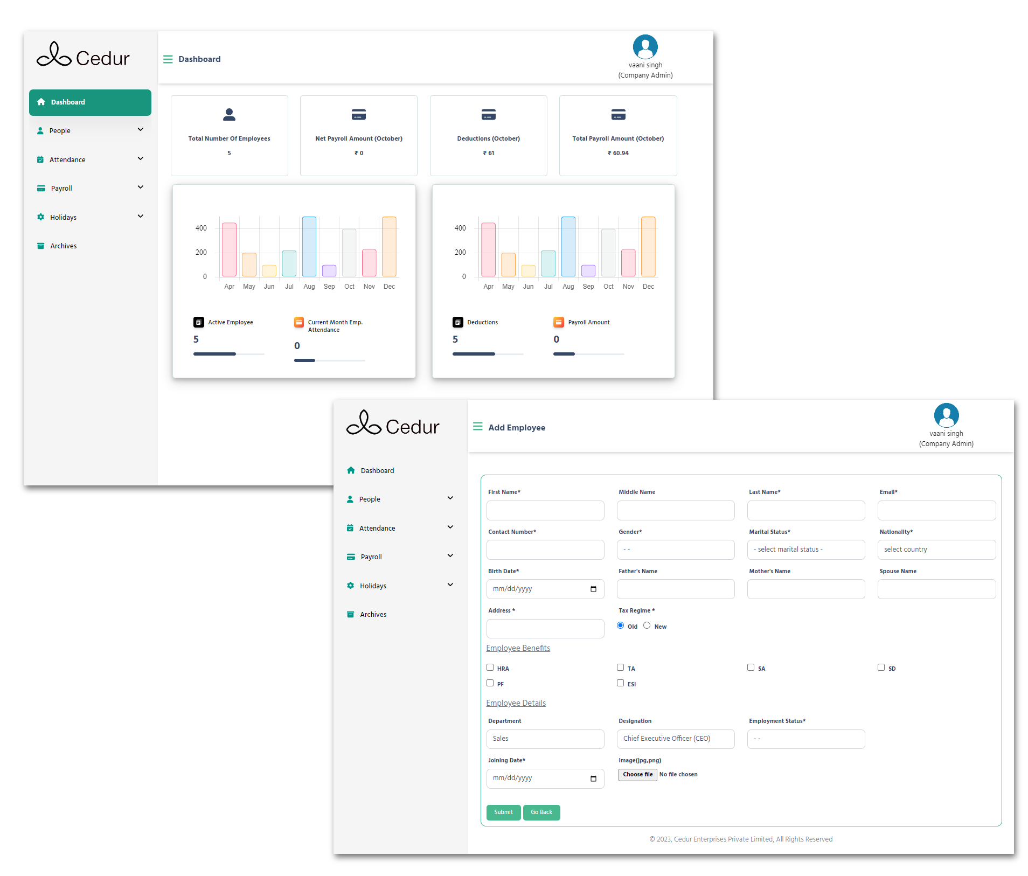Click Deductions (October) card icon
Image resolution: width=1028 pixels, height=876 pixels.
click(488, 114)
